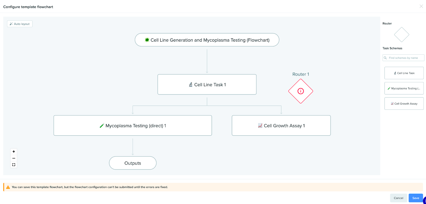
Task: Save the template flowchart
Action: point(416,198)
